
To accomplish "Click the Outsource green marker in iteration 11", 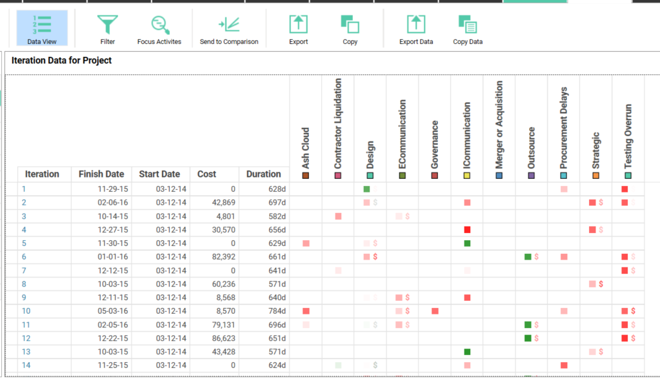I will click(x=528, y=325).
